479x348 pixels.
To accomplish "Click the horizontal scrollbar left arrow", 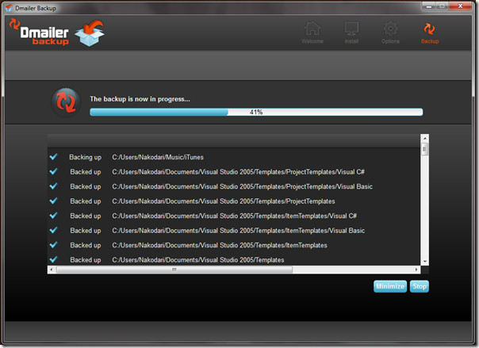I will point(52,270).
